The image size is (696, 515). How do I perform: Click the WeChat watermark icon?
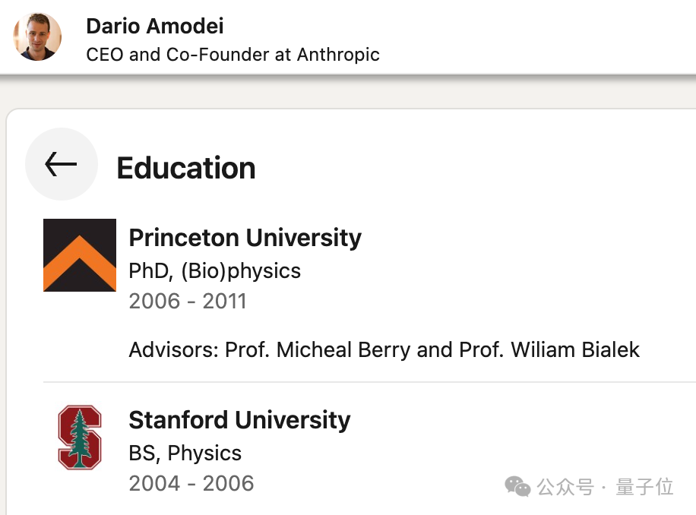click(x=518, y=487)
